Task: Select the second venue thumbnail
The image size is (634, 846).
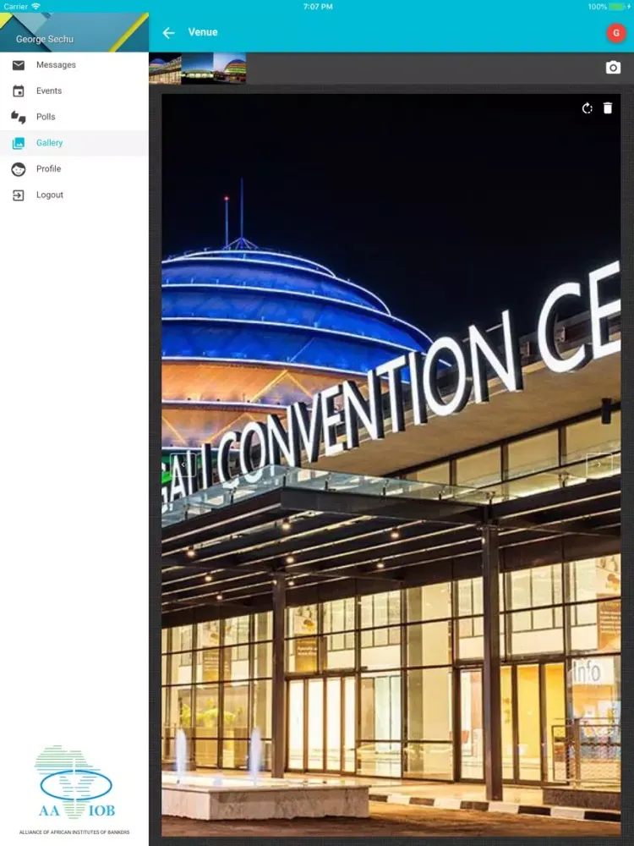Action: click(x=197, y=69)
